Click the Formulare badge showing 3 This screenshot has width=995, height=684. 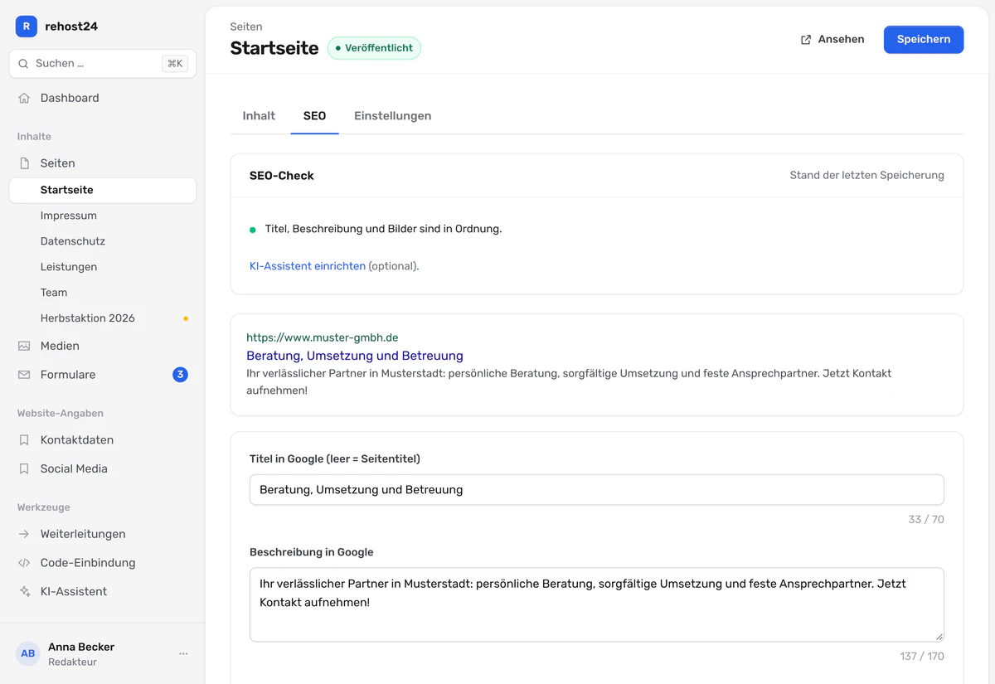point(180,375)
